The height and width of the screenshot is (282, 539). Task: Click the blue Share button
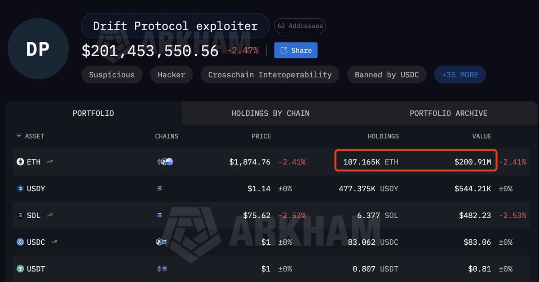[x=296, y=50]
